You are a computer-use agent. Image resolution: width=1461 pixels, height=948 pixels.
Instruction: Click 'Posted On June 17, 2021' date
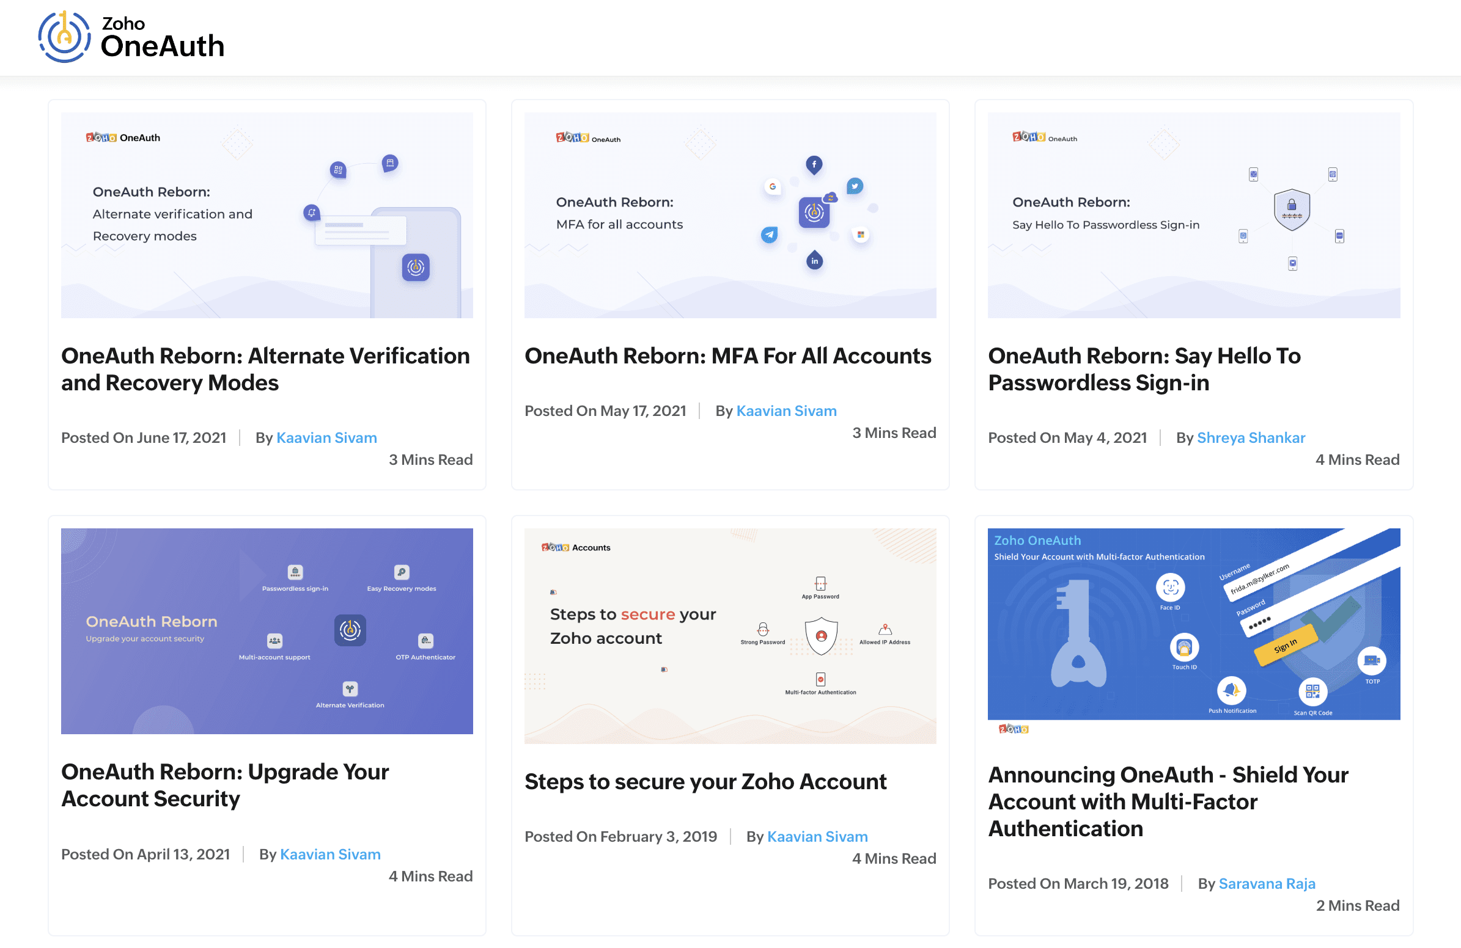pos(144,438)
